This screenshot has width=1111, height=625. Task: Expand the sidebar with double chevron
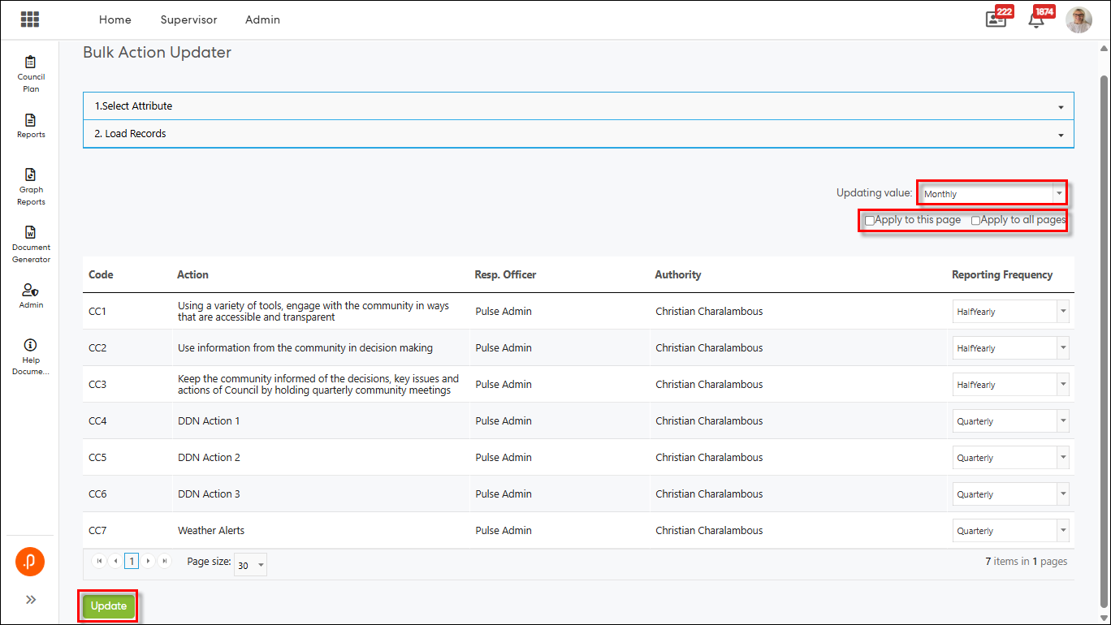tap(31, 600)
